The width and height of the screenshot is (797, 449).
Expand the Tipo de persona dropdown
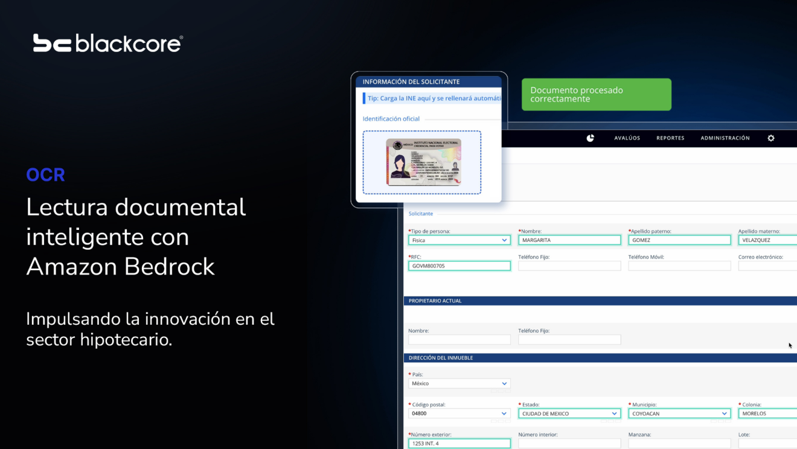coord(459,240)
